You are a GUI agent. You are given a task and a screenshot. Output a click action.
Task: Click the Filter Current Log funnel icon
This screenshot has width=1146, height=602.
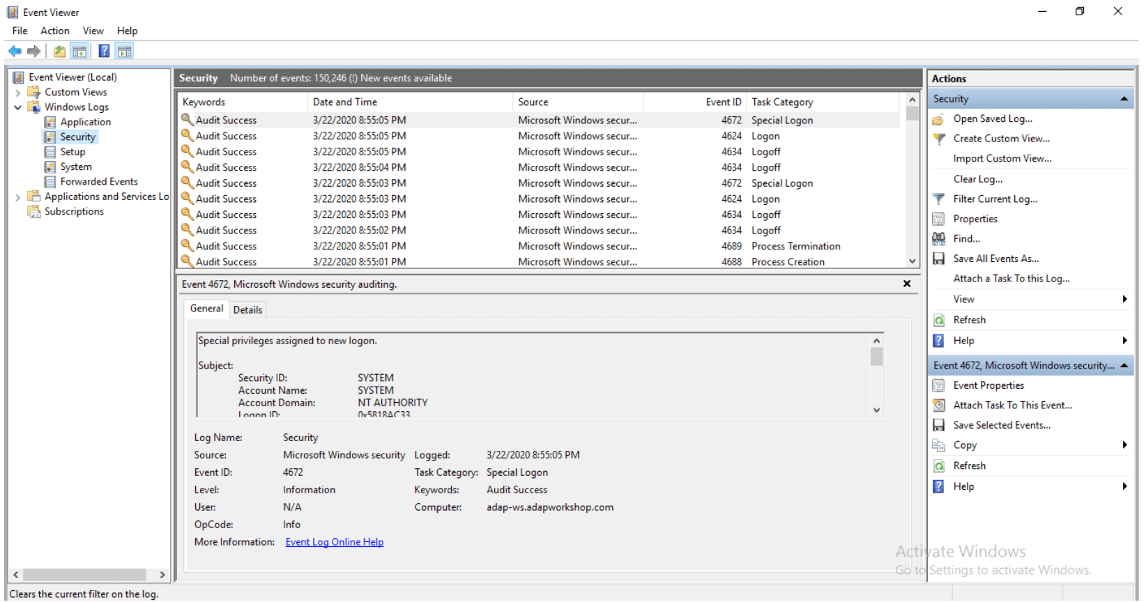coord(938,199)
